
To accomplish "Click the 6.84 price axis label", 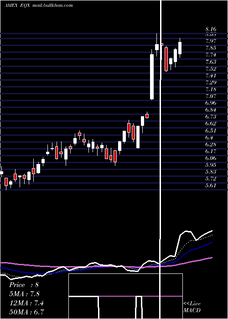I will click(x=211, y=110).
